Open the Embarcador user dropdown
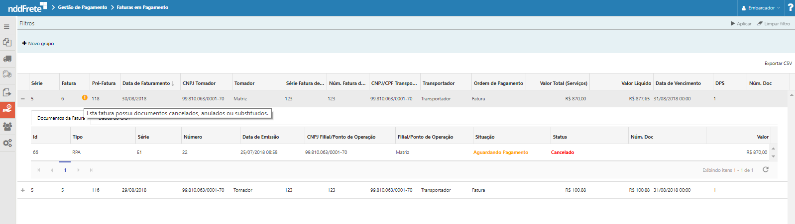Image resolution: width=795 pixels, height=224 pixels. point(761,8)
